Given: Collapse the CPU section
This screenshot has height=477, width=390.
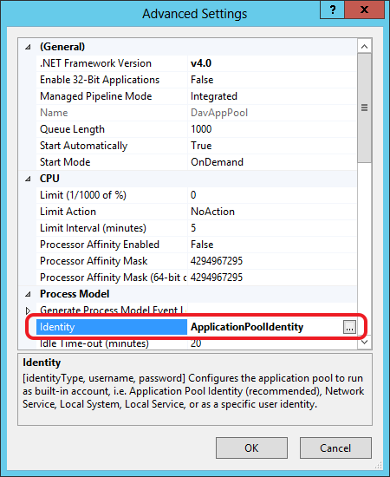Looking at the screenshot, I should click(28, 179).
